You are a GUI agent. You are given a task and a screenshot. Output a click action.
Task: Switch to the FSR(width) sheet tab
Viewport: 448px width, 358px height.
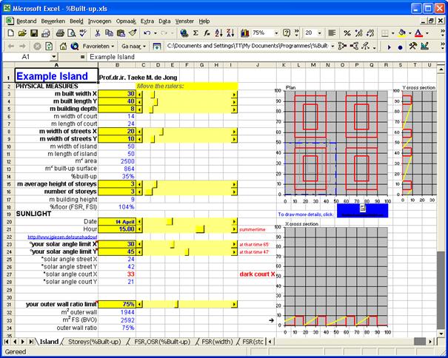point(217,342)
